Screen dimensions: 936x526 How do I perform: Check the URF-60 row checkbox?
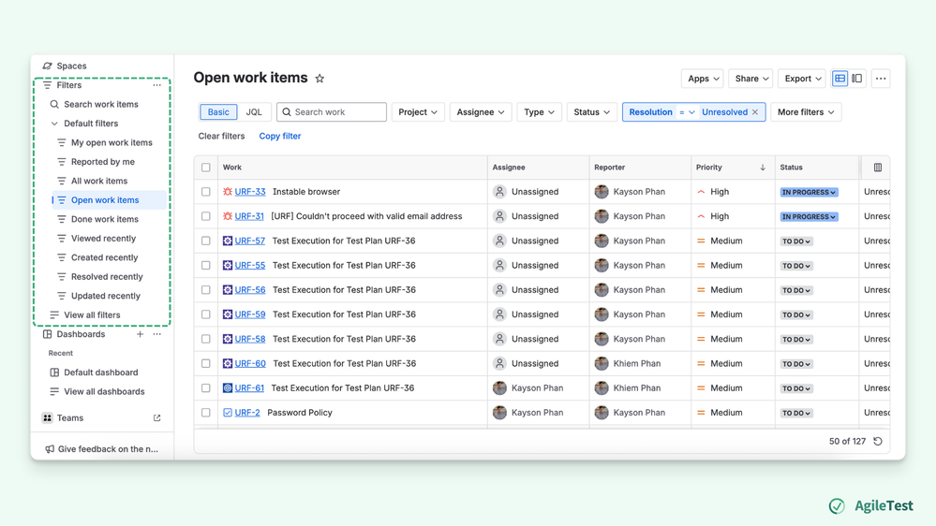(x=206, y=363)
